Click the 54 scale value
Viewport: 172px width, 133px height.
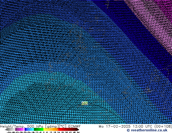(x=78, y=132)
